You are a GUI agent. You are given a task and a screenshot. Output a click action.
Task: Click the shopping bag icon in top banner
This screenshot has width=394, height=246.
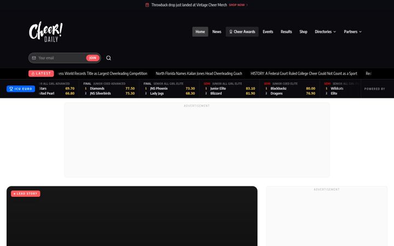pyautogui.click(x=147, y=5)
